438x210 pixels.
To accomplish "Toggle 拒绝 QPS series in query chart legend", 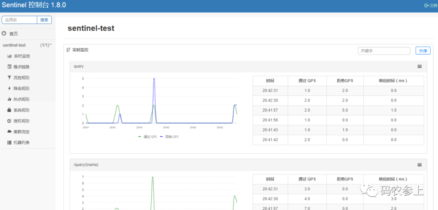I will (x=170, y=137).
